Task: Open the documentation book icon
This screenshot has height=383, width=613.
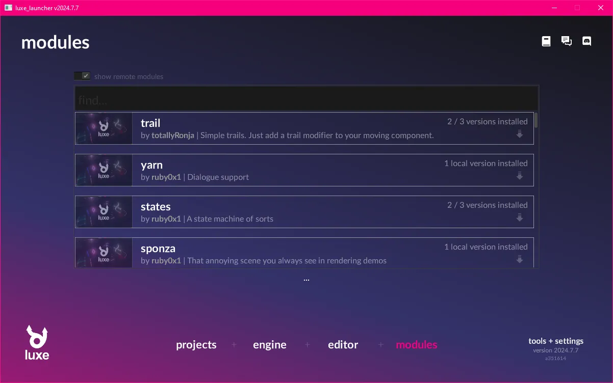Action: click(x=546, y=41)
